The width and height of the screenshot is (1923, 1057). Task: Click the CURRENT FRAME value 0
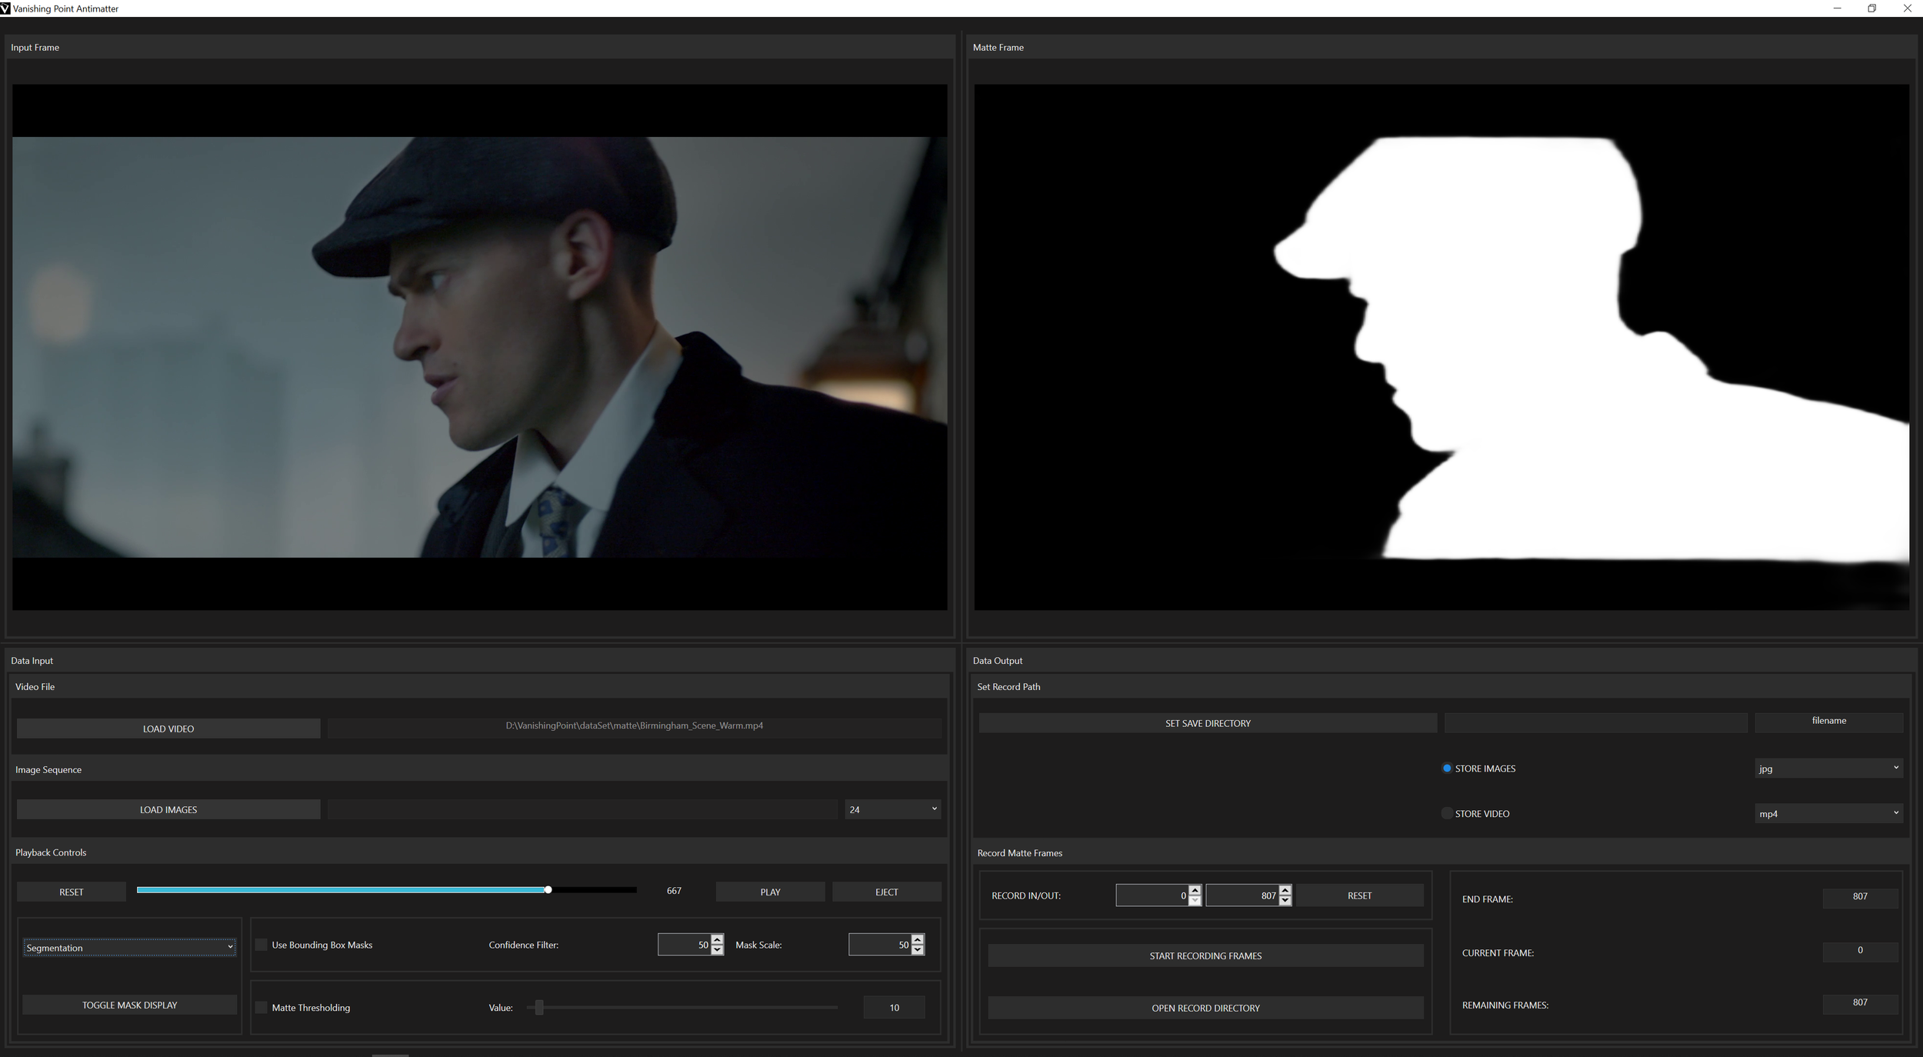tap(1860, 951)
